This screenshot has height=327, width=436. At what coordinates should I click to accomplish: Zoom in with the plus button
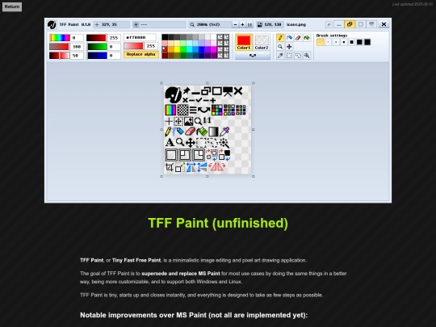point(242,24)
